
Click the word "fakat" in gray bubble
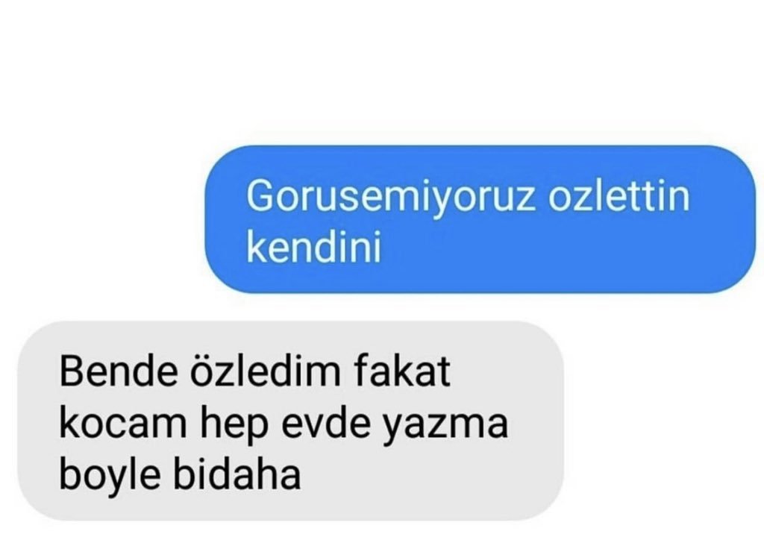click(401, 371)
